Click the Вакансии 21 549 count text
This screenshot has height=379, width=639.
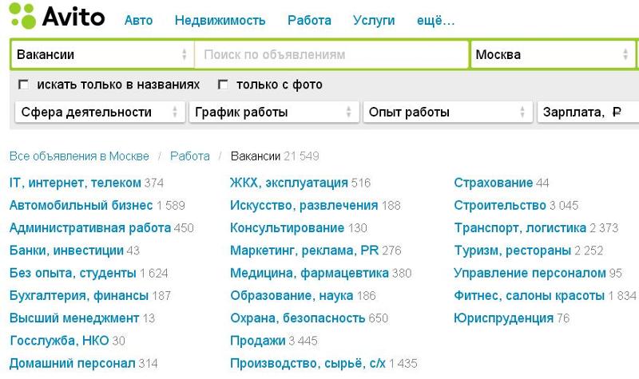point(275,156)
